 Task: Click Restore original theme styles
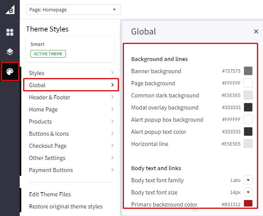(x=66, y=207)
